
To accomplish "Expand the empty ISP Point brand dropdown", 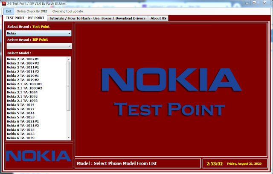I will (39, 46).
